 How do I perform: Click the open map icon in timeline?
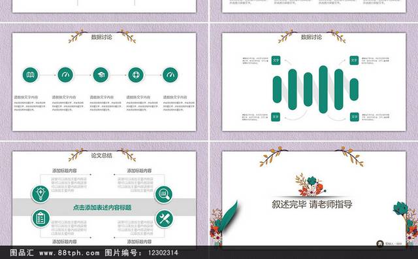[x=31, y=75]
